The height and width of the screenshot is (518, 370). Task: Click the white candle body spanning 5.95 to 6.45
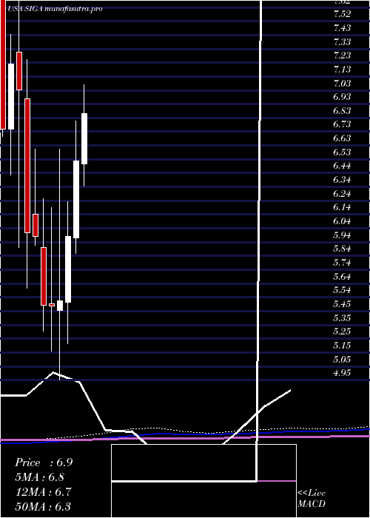click(x=76, y=200)
